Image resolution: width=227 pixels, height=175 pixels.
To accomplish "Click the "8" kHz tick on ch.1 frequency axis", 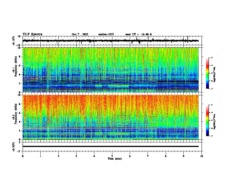I will [20, 57].
